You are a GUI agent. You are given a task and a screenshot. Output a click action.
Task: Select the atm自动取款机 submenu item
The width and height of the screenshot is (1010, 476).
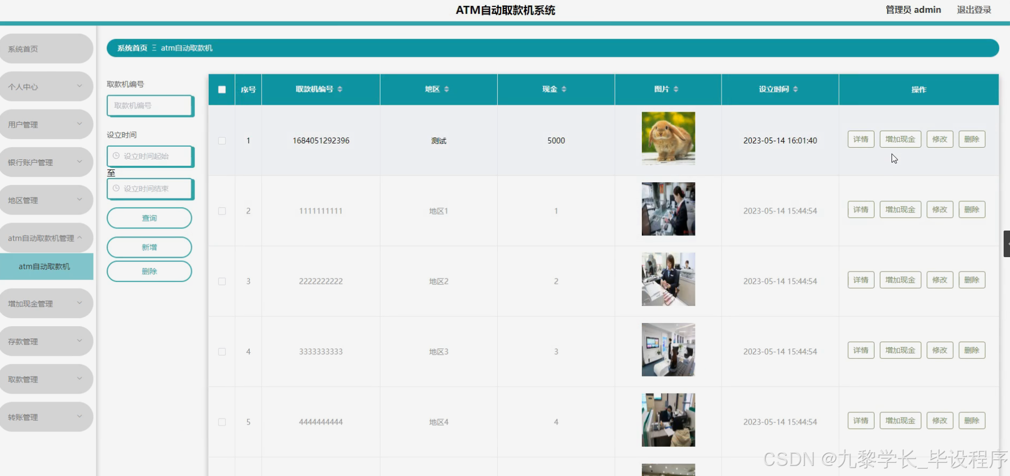tap(46, 267)
